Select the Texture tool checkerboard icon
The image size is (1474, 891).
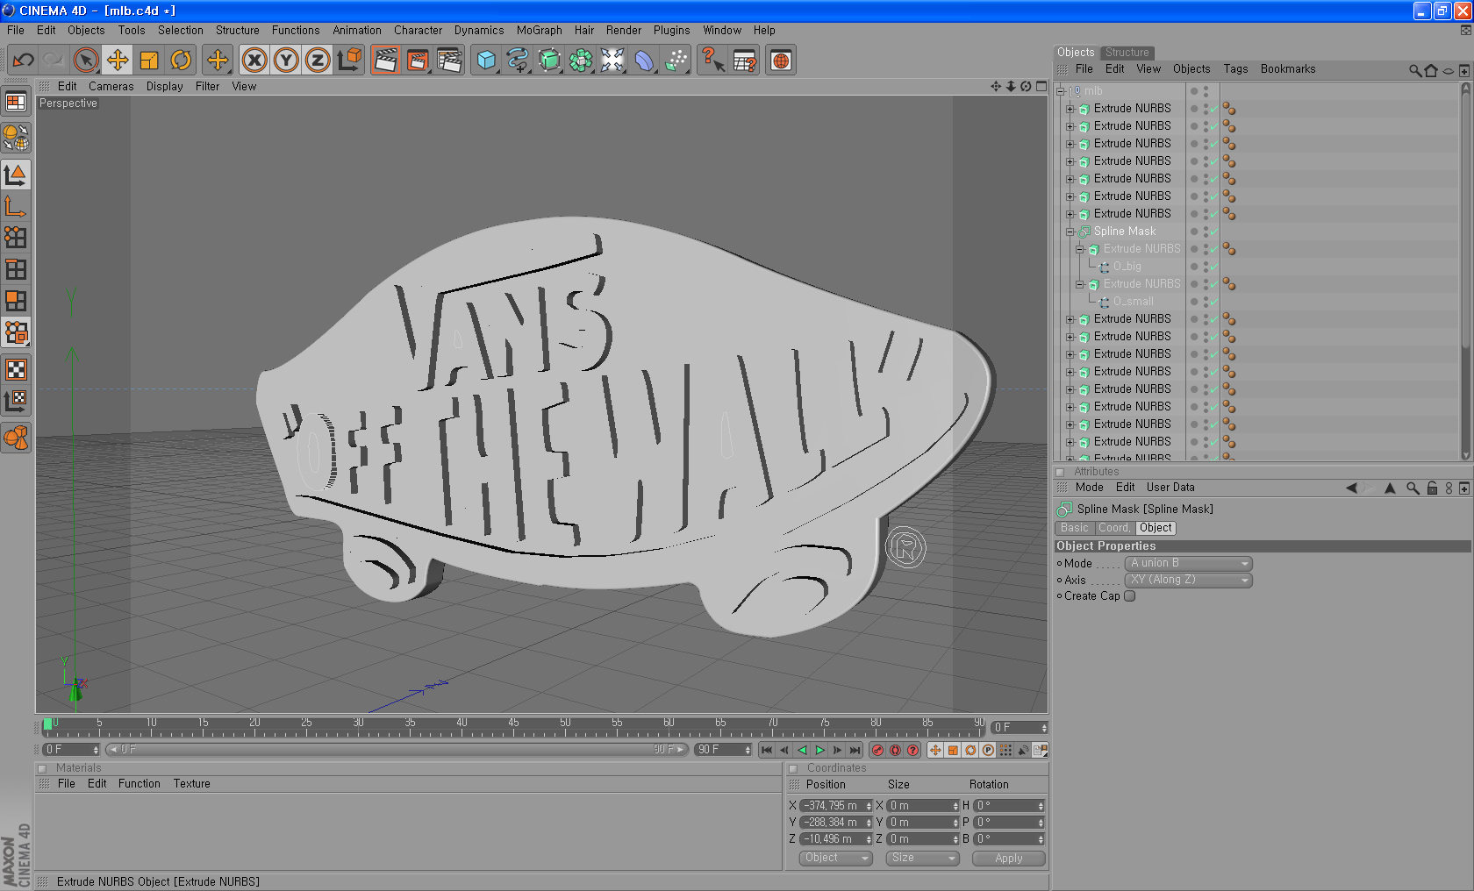(16, 369)
